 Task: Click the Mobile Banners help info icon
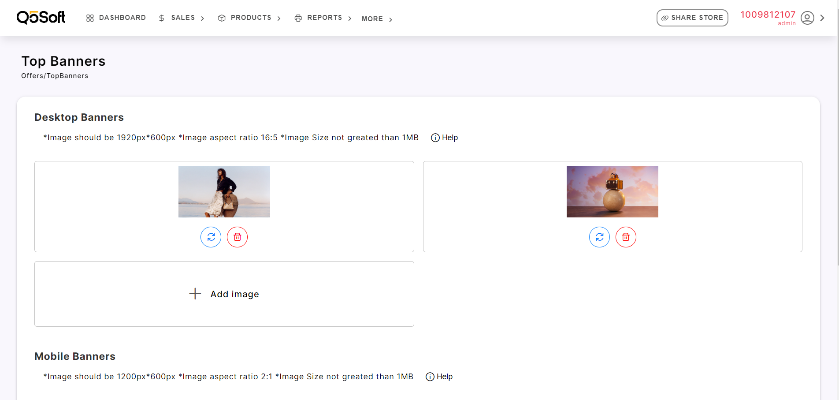[x=430, y=377]
